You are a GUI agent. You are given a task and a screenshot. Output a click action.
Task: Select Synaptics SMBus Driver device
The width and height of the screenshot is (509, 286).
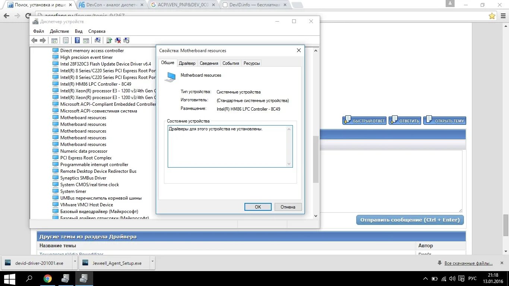[x=83, y=178]
